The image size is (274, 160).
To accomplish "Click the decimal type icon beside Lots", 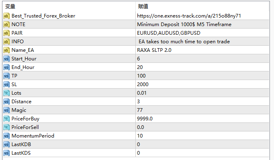I will (x=6, y=93).
